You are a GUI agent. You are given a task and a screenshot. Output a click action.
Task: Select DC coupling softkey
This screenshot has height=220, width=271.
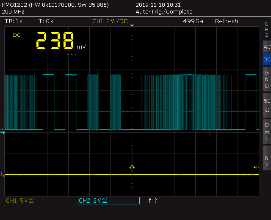[267, 59]
